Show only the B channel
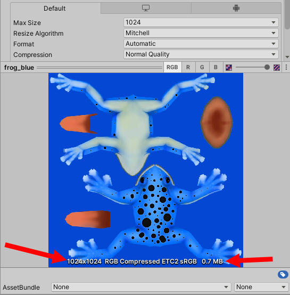Screen dimensions: 290x295 point(216,67)
